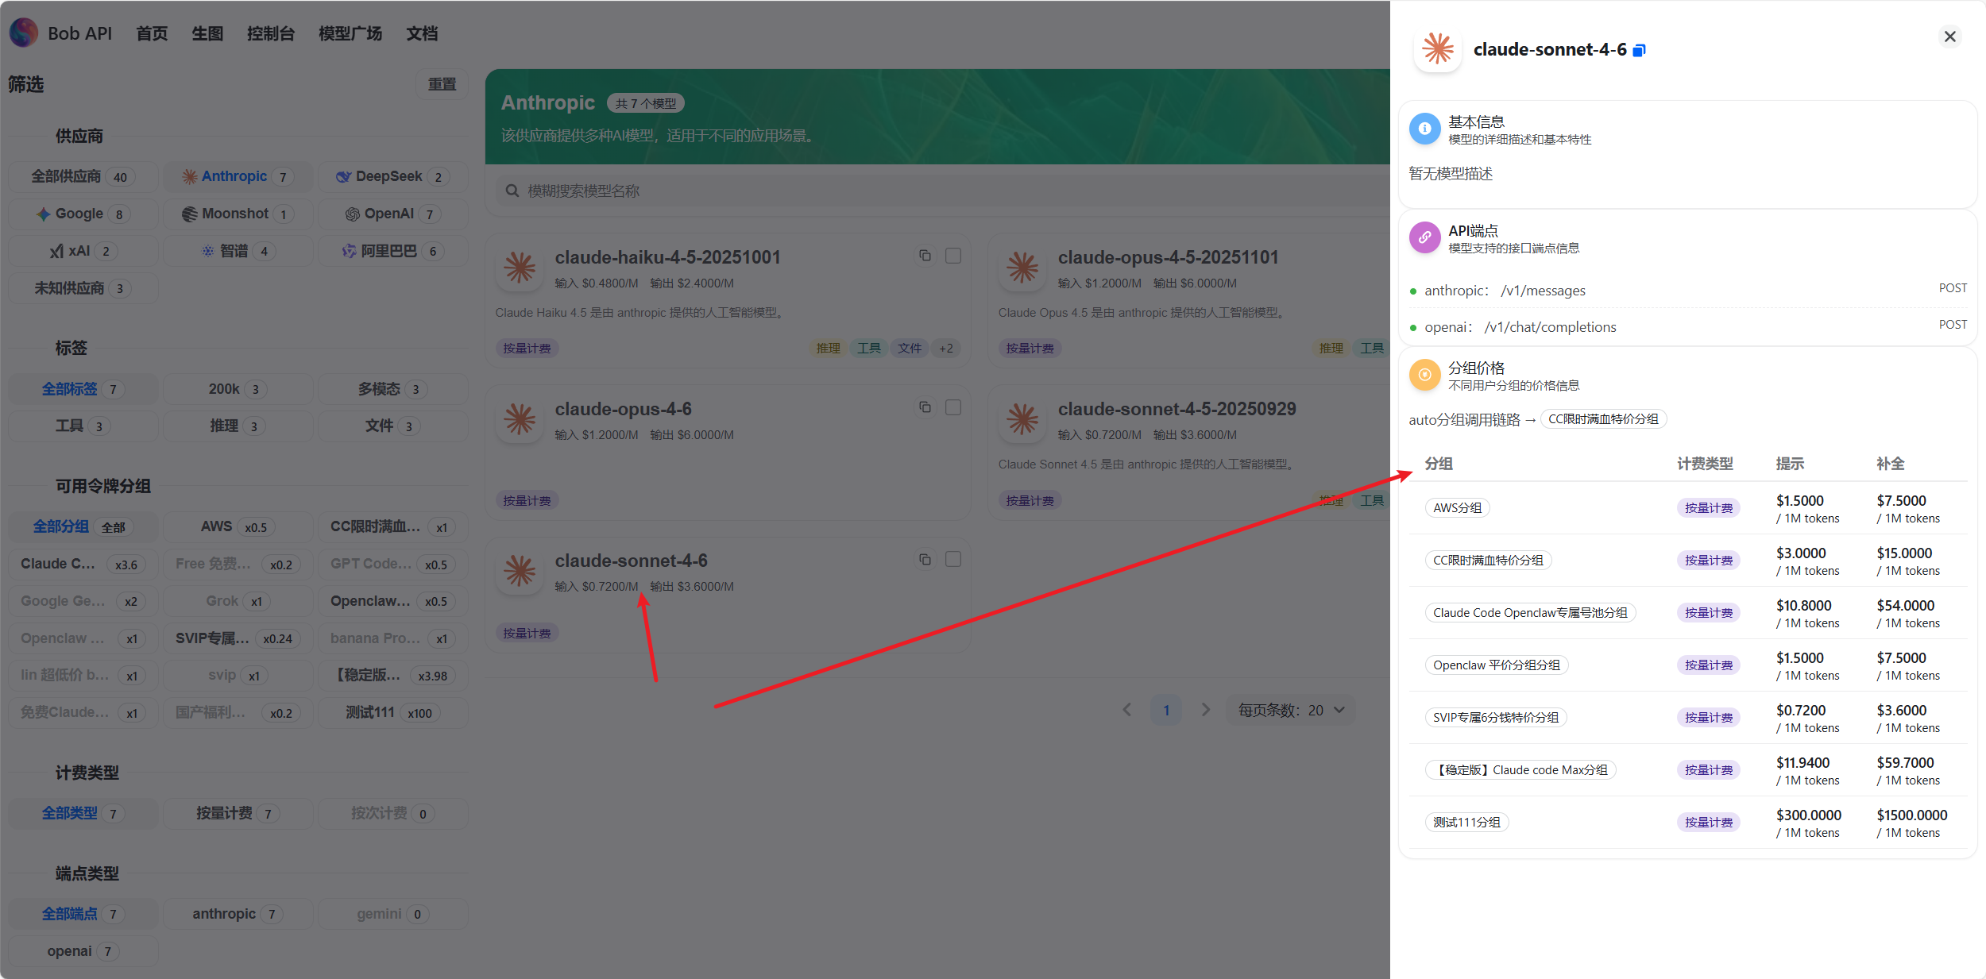
Task: Check the claude-haiku-4-5-20251001 card checkbox
Action: click(953, 256)
